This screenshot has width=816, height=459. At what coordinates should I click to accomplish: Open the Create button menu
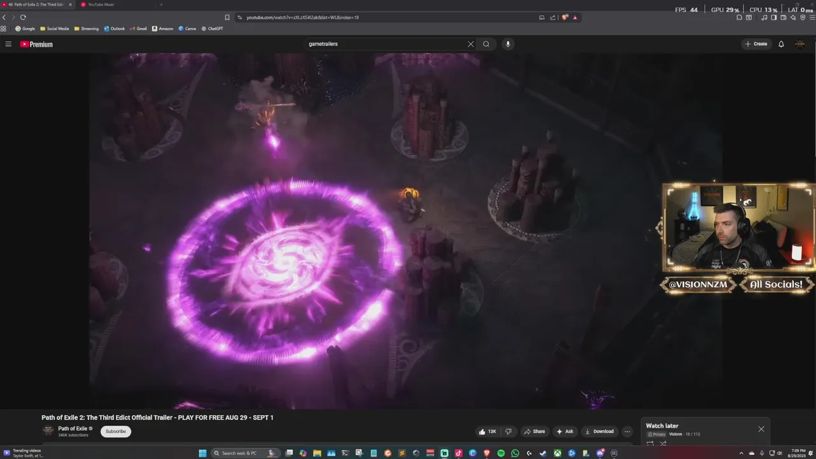point(756,44)
